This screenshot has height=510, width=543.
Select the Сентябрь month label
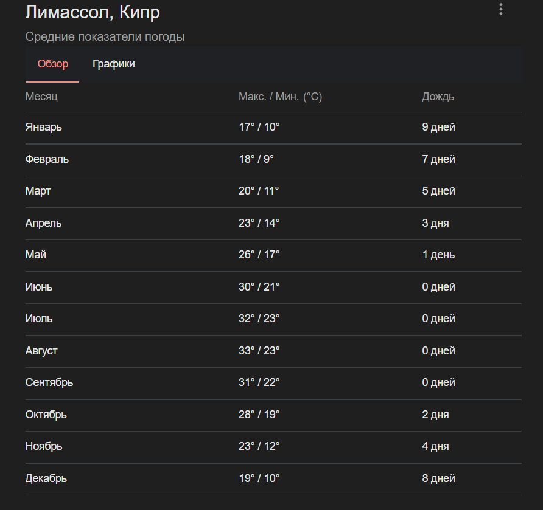pyautogui.click(x=49, y=382)
